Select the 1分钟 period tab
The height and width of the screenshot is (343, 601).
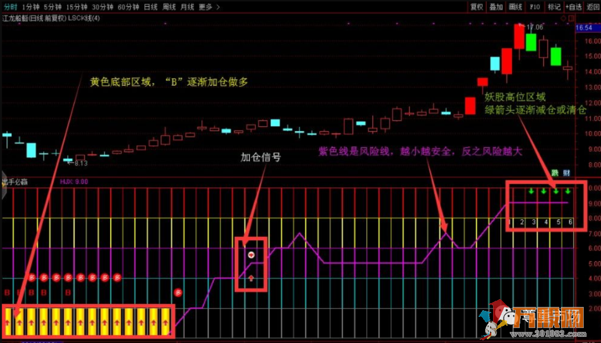[x=31, y=7]
